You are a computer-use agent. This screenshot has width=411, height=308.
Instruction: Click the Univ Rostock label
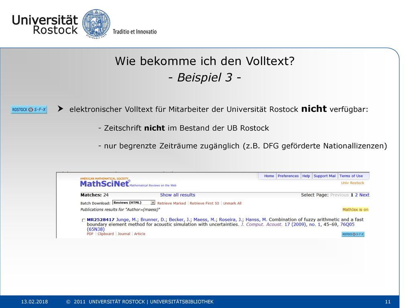(x=352, y=183)
